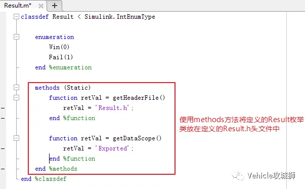The width and height of the screenshot is (305, 189).
Task: Click the Win(0) enumeration entry
Action: point(59,47)
